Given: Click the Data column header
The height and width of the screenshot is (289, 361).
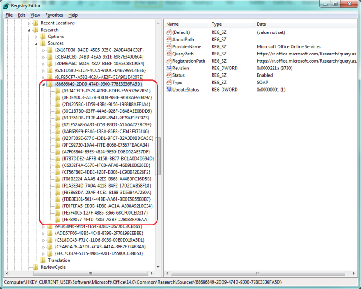Looking at the screenshot, I should tap(260, 24).
